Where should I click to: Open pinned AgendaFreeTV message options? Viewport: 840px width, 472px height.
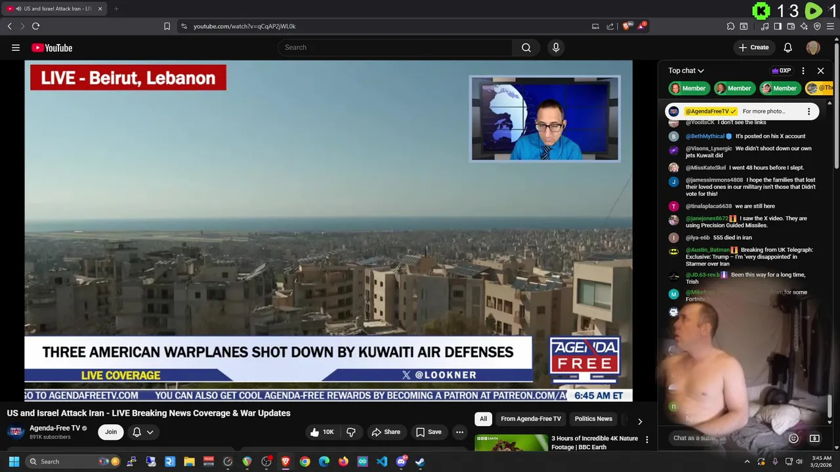808,111
